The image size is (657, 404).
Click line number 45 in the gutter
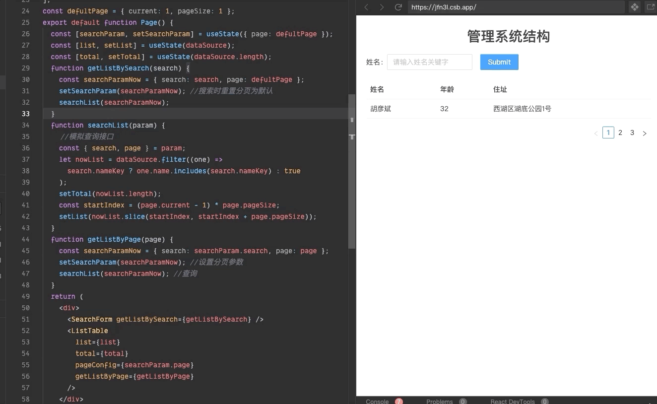tap(25, 251)
